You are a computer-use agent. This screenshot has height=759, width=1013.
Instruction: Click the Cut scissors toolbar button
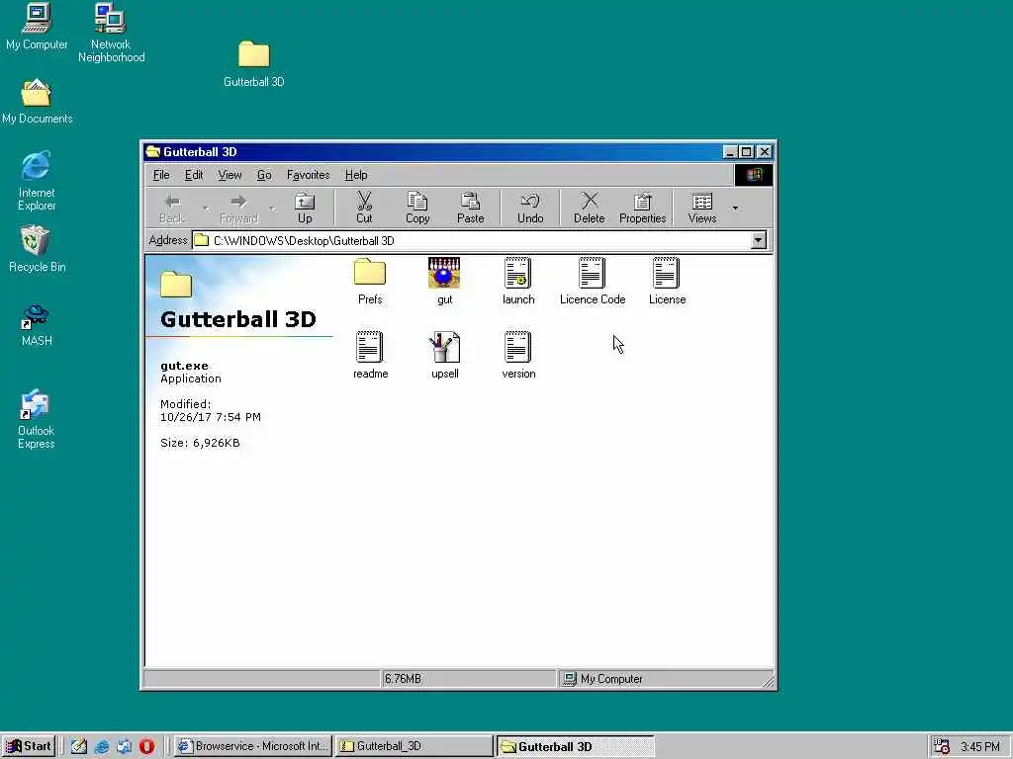click(x=364, y=208)
